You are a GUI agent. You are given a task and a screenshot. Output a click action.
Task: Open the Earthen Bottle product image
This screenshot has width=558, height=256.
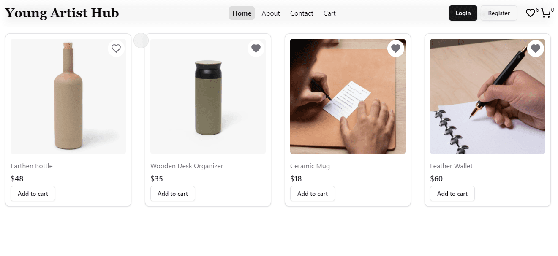click(x=68, y=101)
